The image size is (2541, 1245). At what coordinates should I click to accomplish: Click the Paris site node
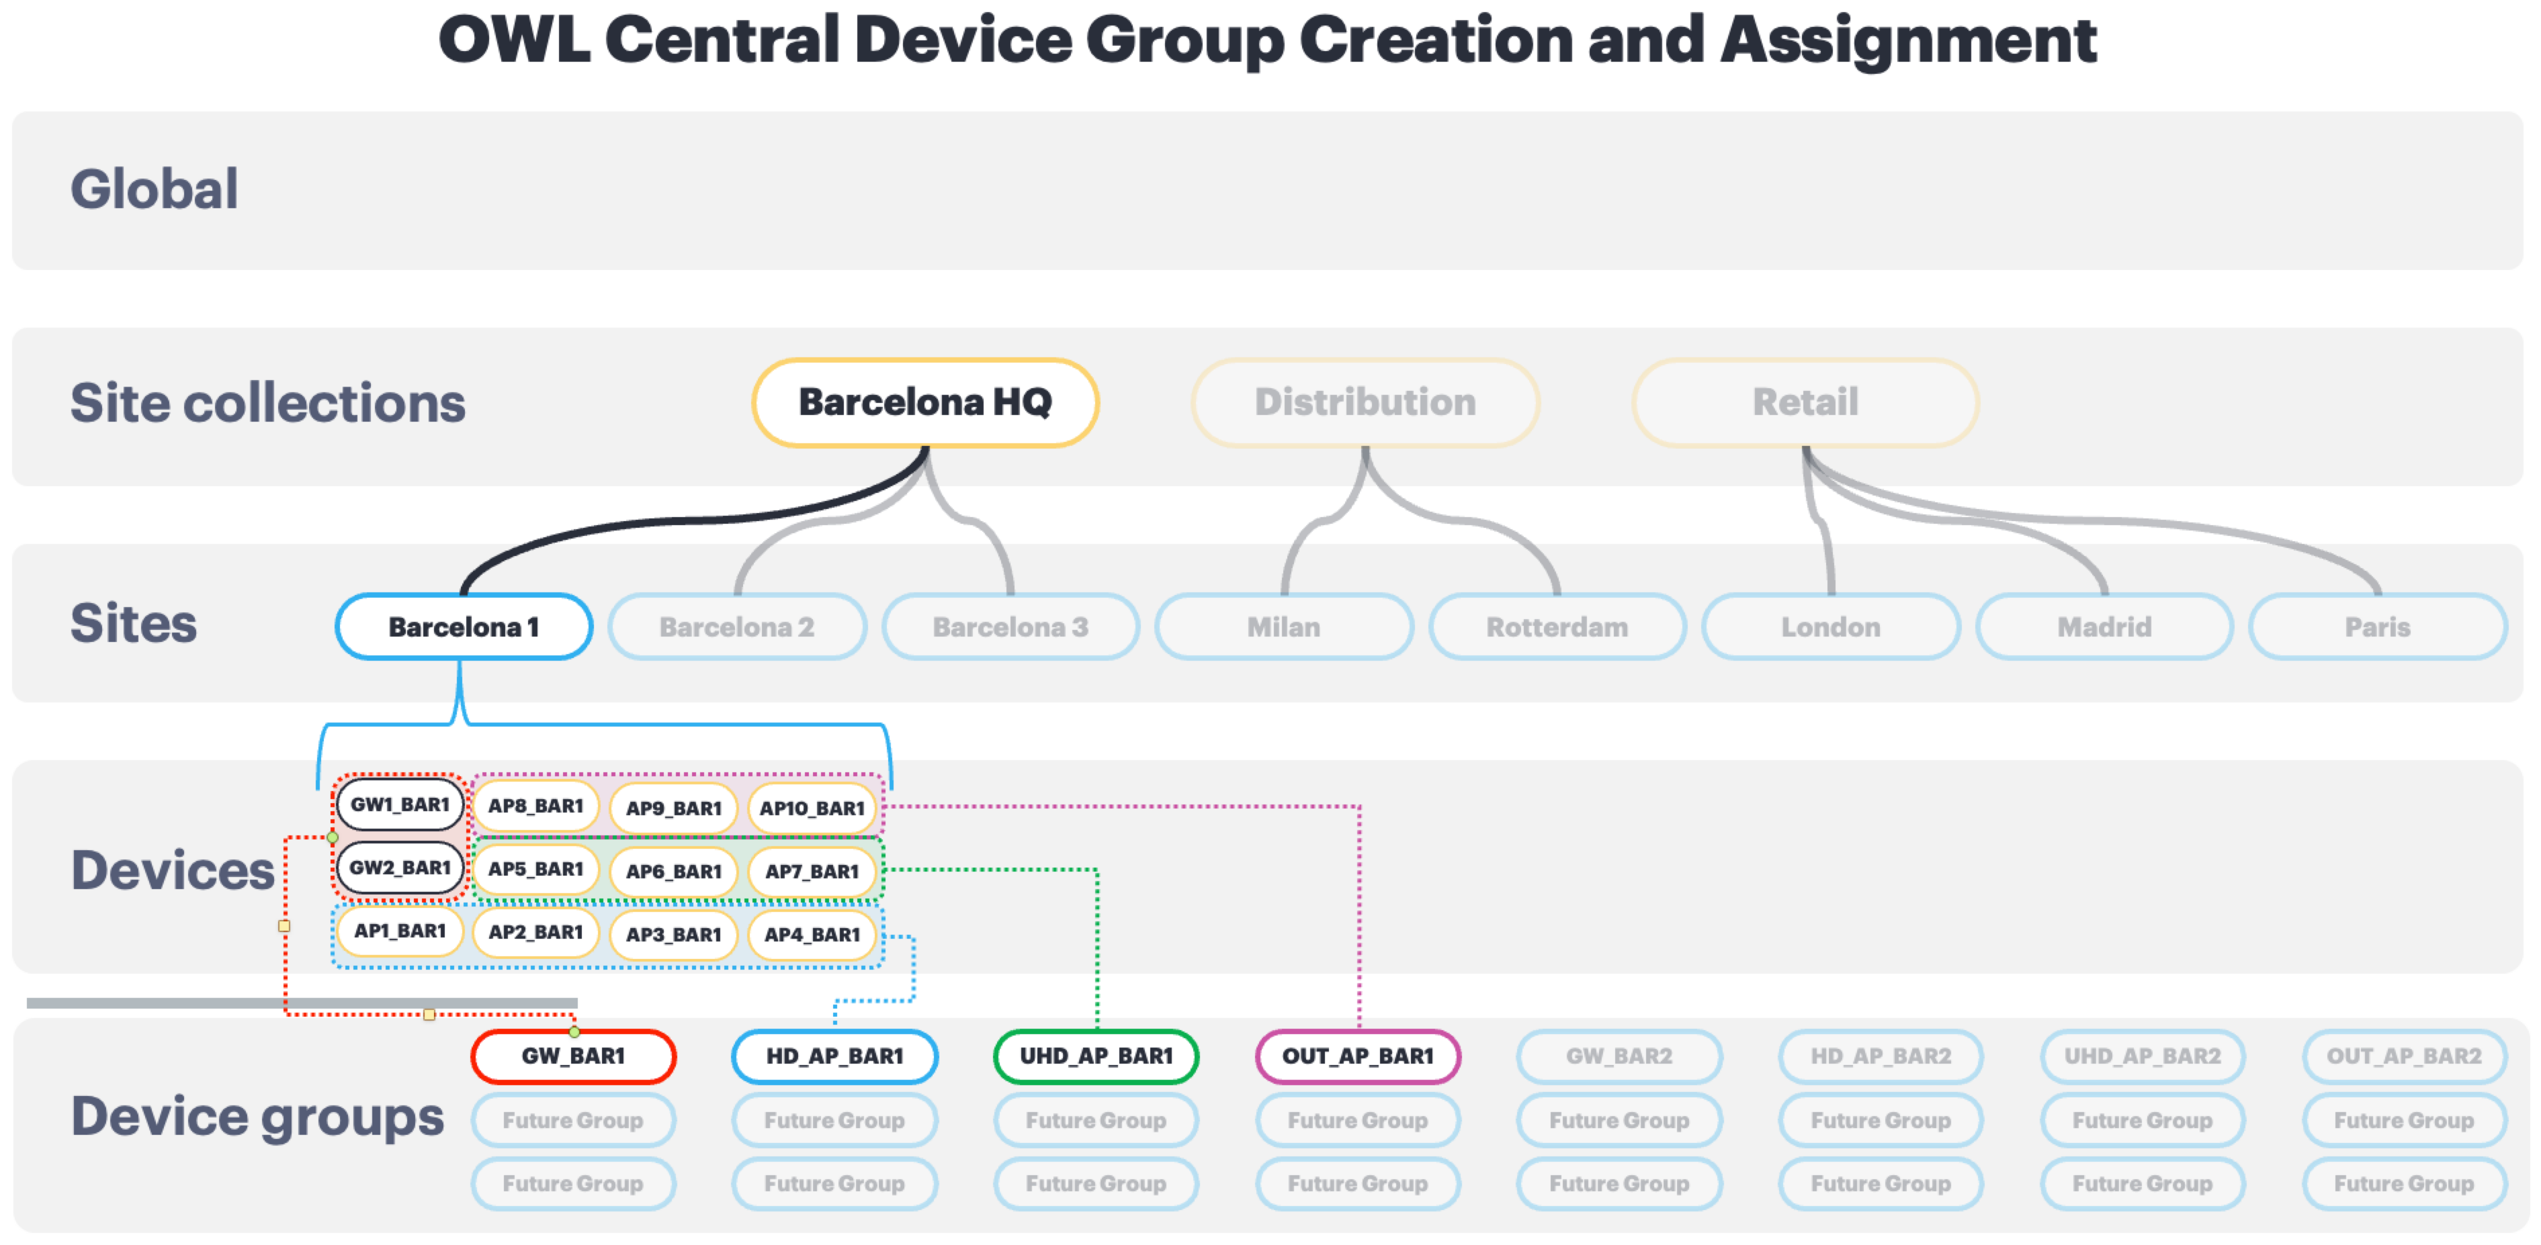2377,627
